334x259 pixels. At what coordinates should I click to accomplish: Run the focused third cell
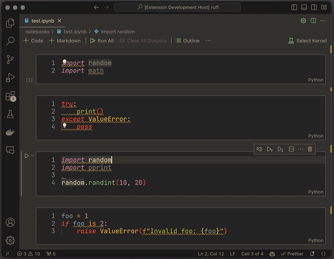click(27, 156)
